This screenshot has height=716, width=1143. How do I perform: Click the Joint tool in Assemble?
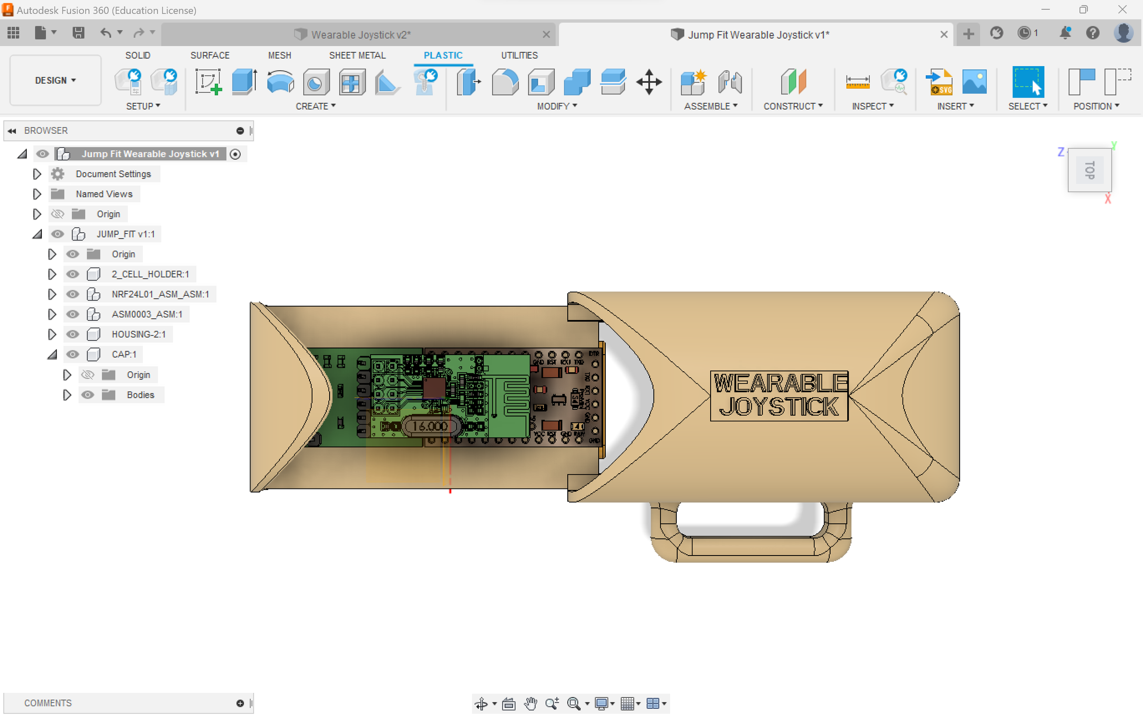730,81
